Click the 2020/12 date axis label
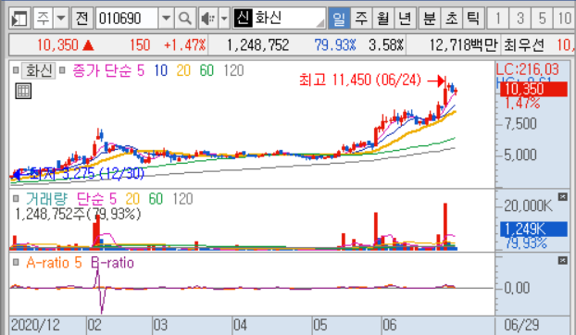The height and width of the screenshot is (335, 576). 35,325
